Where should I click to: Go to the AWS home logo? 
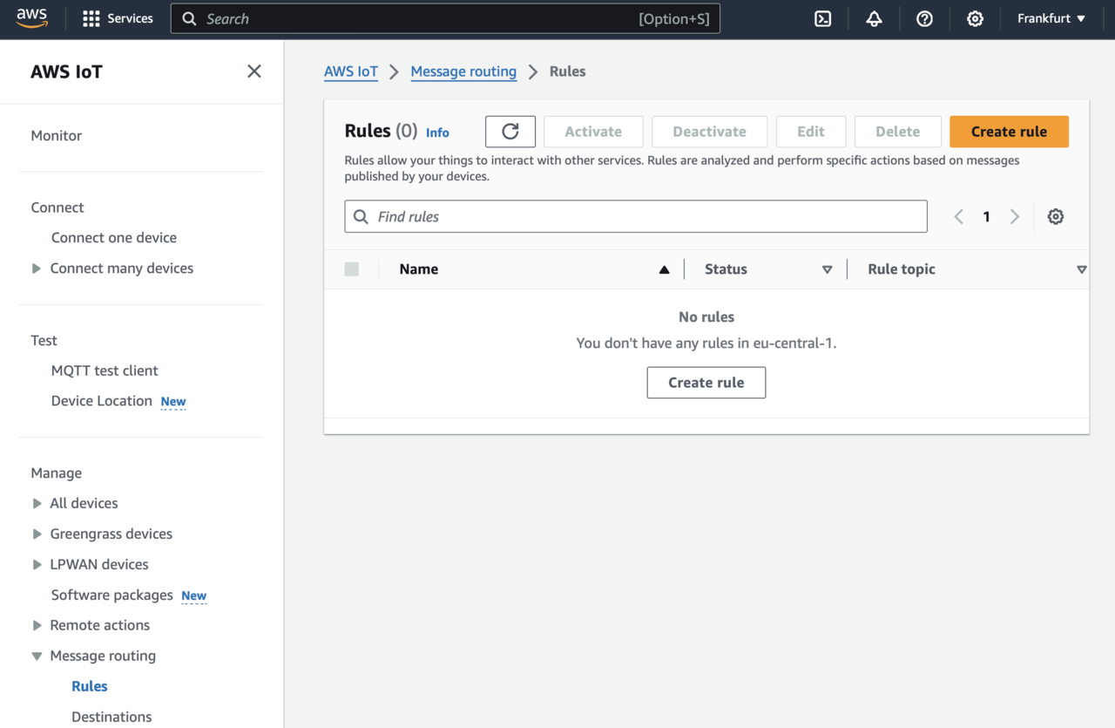[32, 18]
